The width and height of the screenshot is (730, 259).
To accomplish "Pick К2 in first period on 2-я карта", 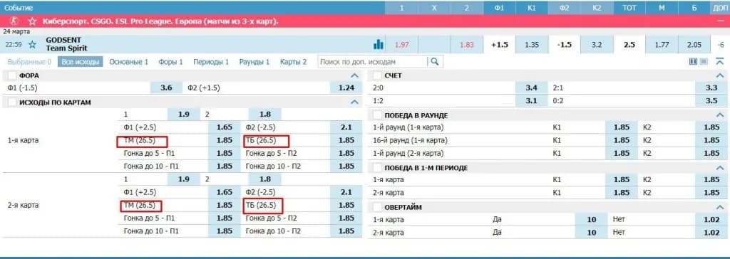I will click(x=711, y=193).
